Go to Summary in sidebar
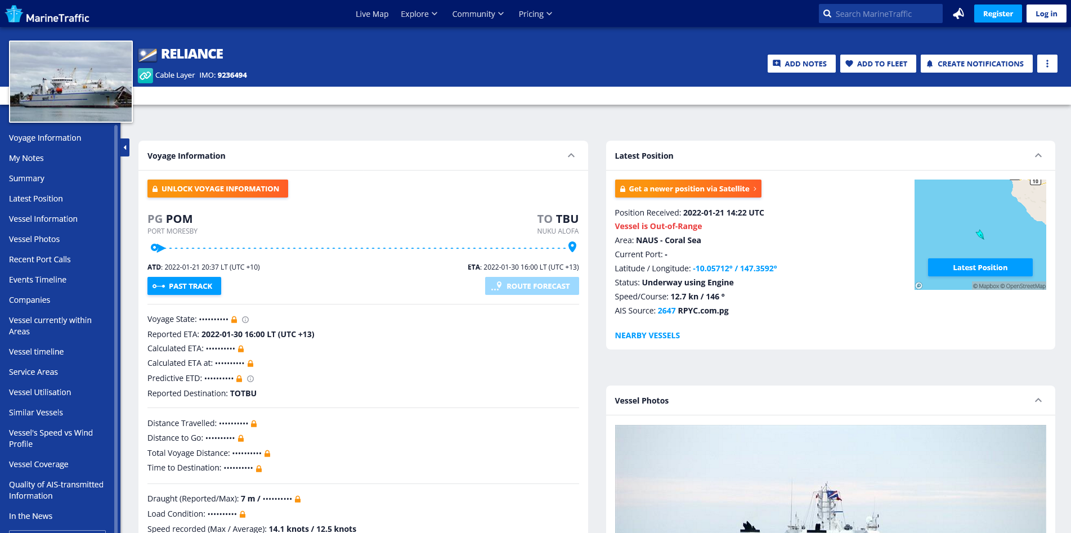This screenshot has height=533, width=1071. pyautogui.click(x=26, y=178)
